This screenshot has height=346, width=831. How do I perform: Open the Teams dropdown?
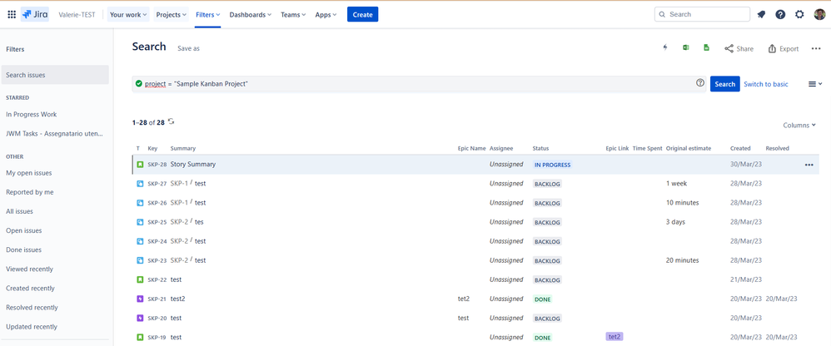(x=293, y=14)
